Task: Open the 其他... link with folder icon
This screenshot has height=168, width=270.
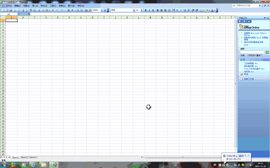Action: pos(247,74)
